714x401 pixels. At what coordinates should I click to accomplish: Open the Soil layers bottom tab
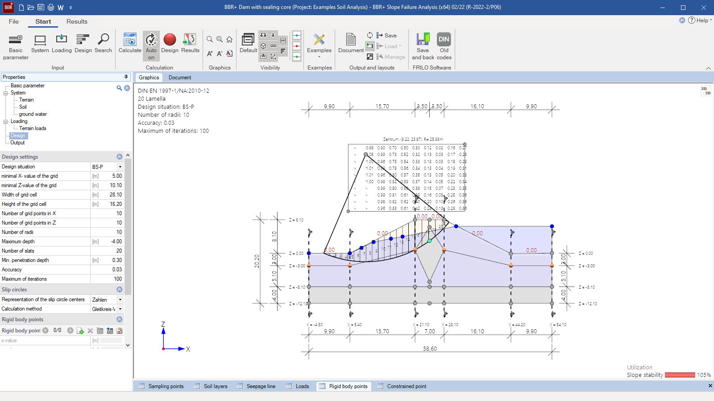(x=211, y=386)
